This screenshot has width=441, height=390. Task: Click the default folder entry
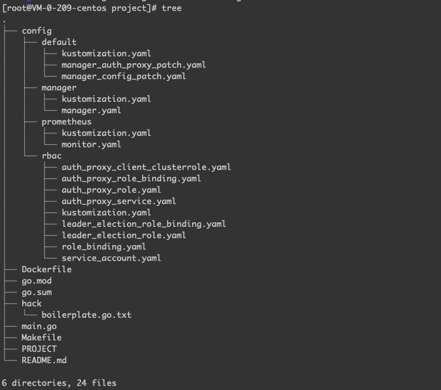coord(59,42)
